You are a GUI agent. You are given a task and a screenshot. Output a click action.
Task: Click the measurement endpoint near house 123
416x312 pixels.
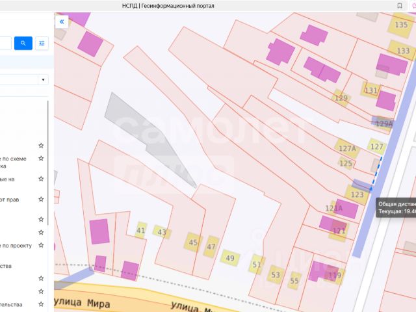coord(371,189)
